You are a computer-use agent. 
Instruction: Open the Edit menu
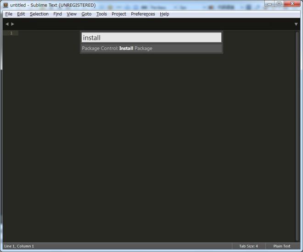[x=21, y=14]
